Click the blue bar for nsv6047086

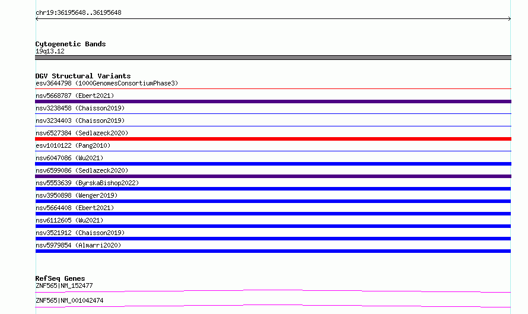click(273, 164)
